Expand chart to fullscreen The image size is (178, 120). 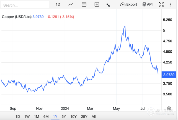161,4
